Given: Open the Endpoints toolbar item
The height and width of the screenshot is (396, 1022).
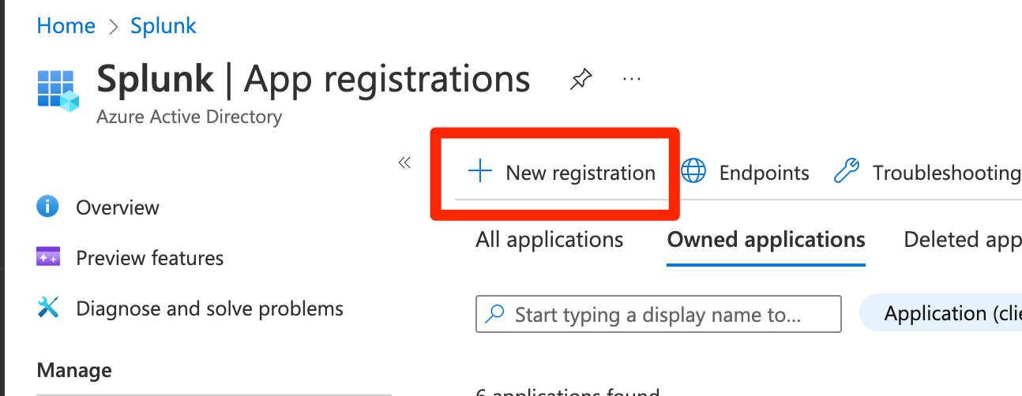Looking at the screenshot, I should [745, 172].
